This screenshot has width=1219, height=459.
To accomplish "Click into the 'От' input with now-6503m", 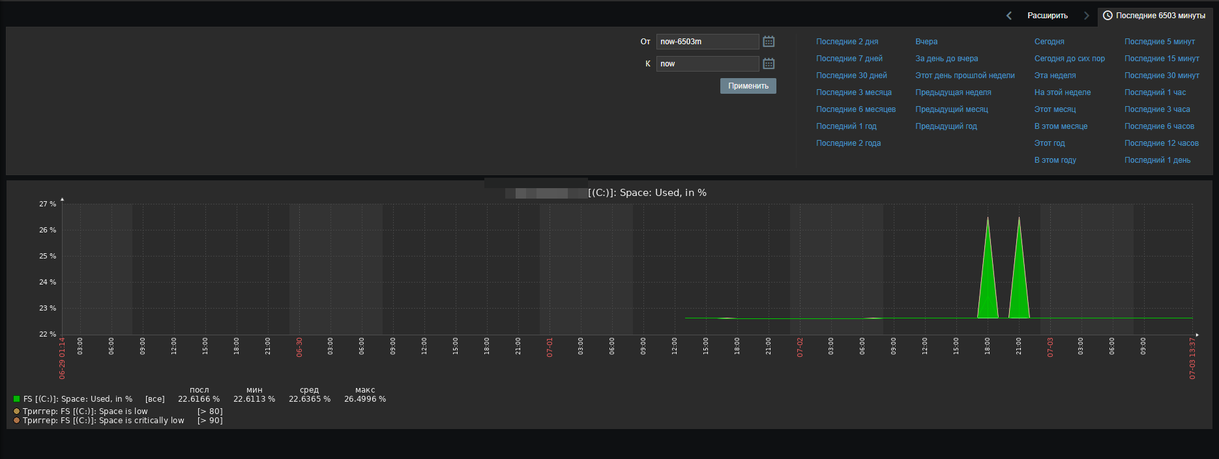I will click(707, 42).
